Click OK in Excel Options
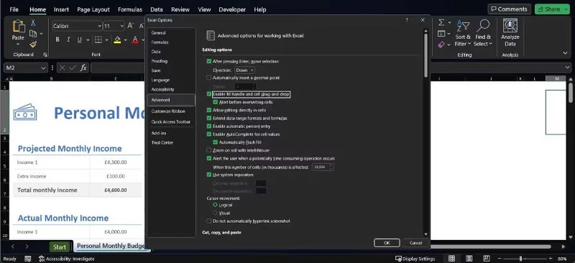This screenshot has height=263, width=575. (387, 243)
